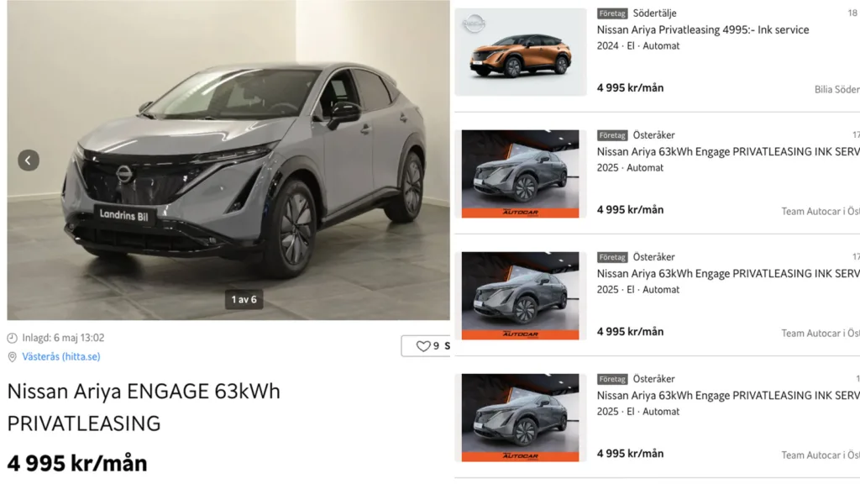860x484 pixels.
Task: Click the location pin icon next to Västerås
Action: click(12, 357)
